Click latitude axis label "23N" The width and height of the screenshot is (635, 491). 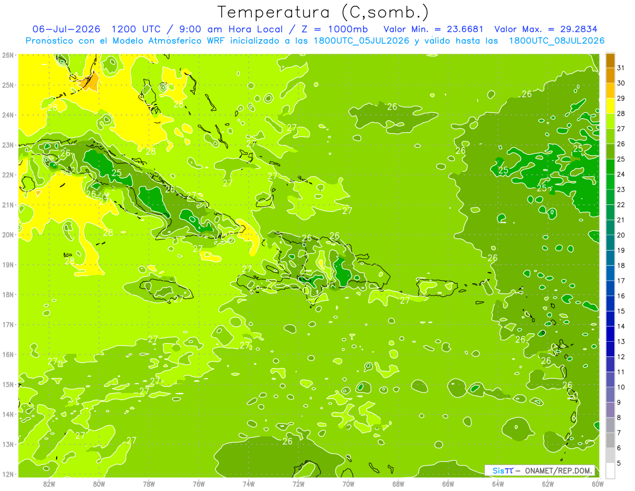[8, 145]
